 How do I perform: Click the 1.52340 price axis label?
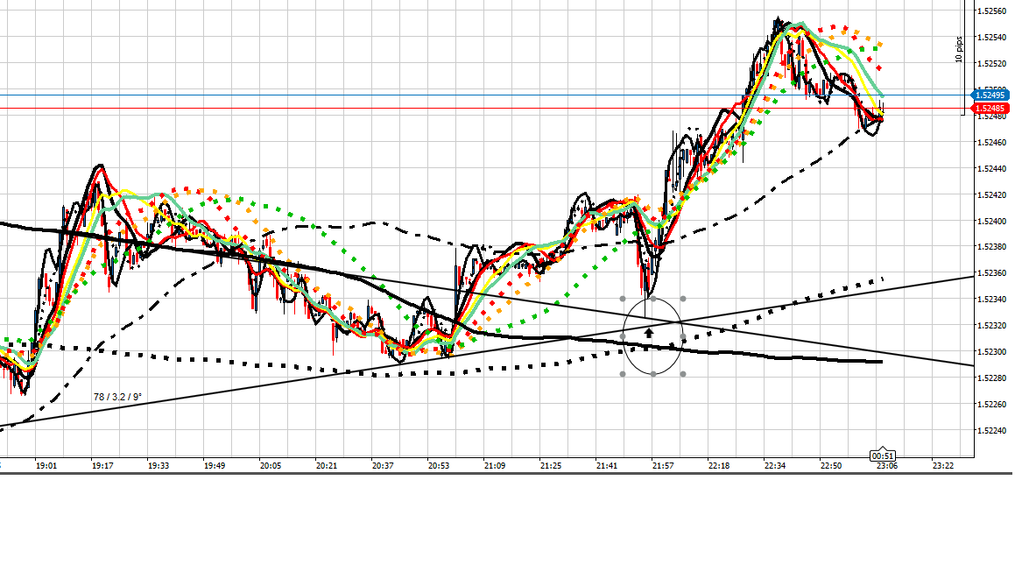click(991, 300)
